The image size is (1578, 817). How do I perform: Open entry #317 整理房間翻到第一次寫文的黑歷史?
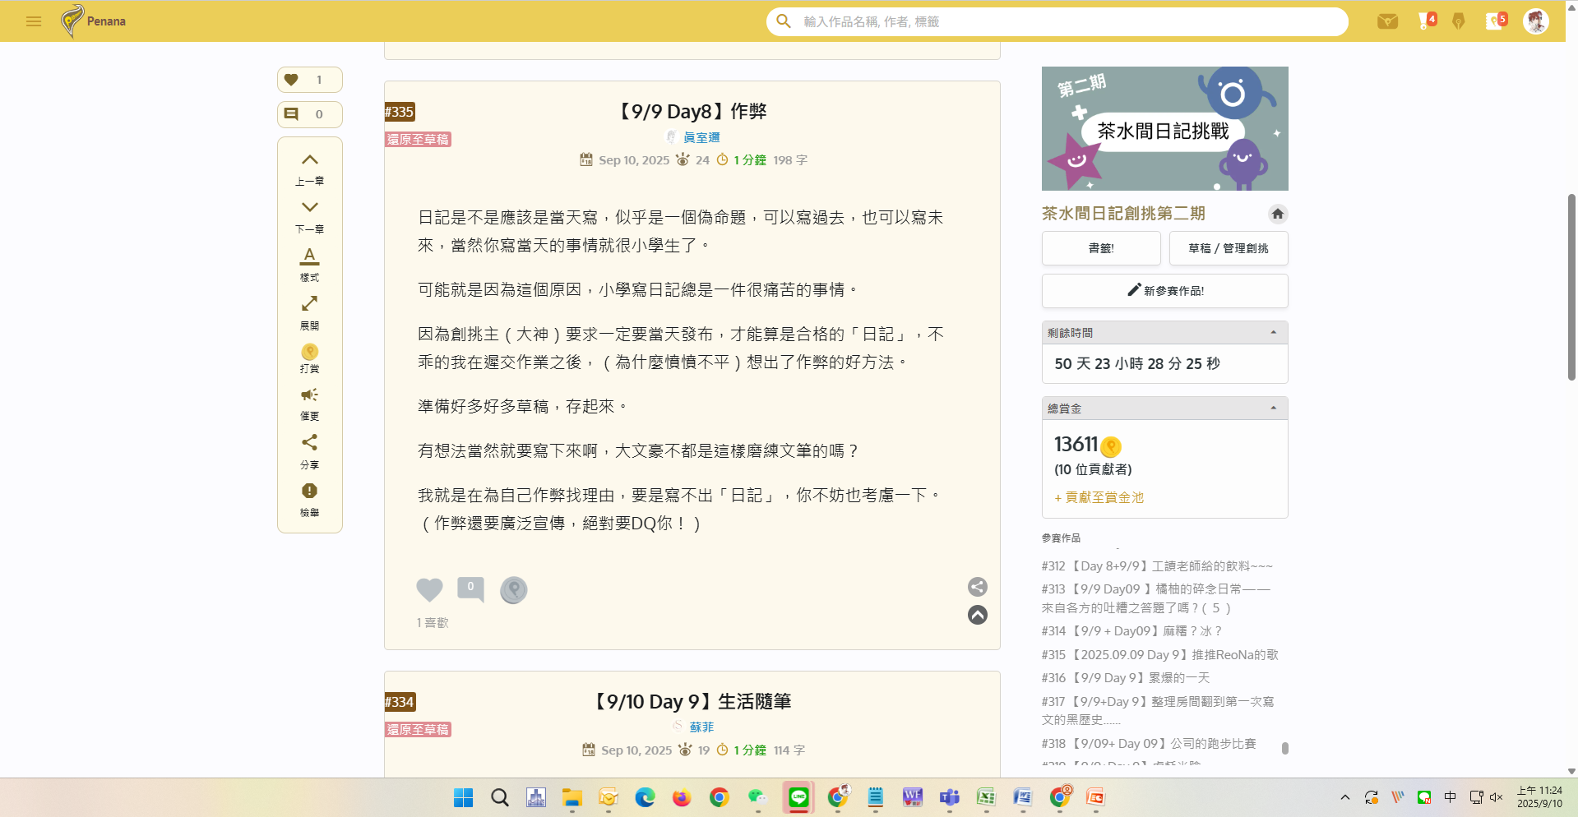pyautogui.click(x=1158, y=710)
